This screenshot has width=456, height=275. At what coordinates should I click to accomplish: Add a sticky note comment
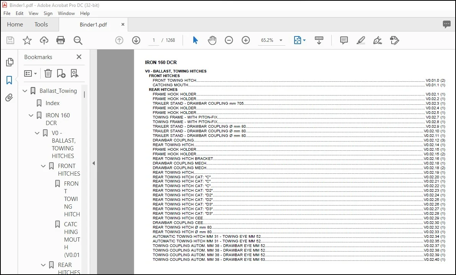(344, 40)
